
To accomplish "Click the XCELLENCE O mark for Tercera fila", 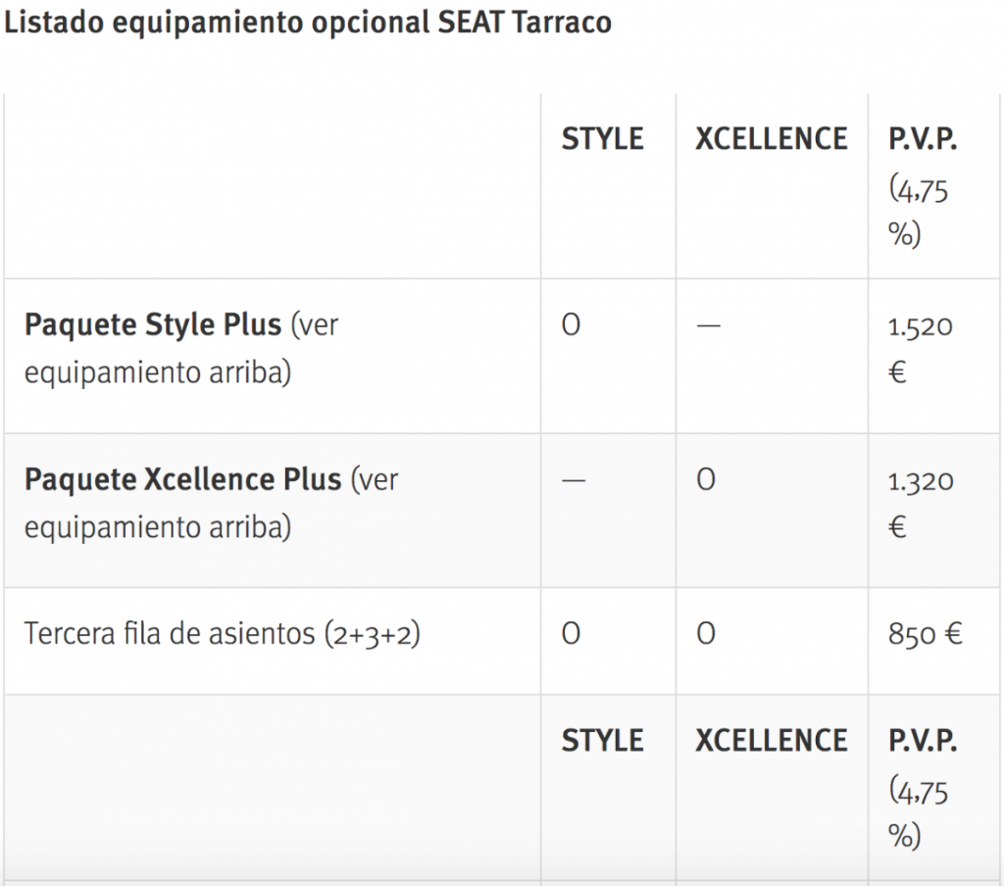I will (x=704, y=635).
